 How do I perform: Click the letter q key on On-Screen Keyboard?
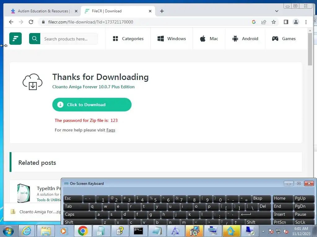pos(96,207)
